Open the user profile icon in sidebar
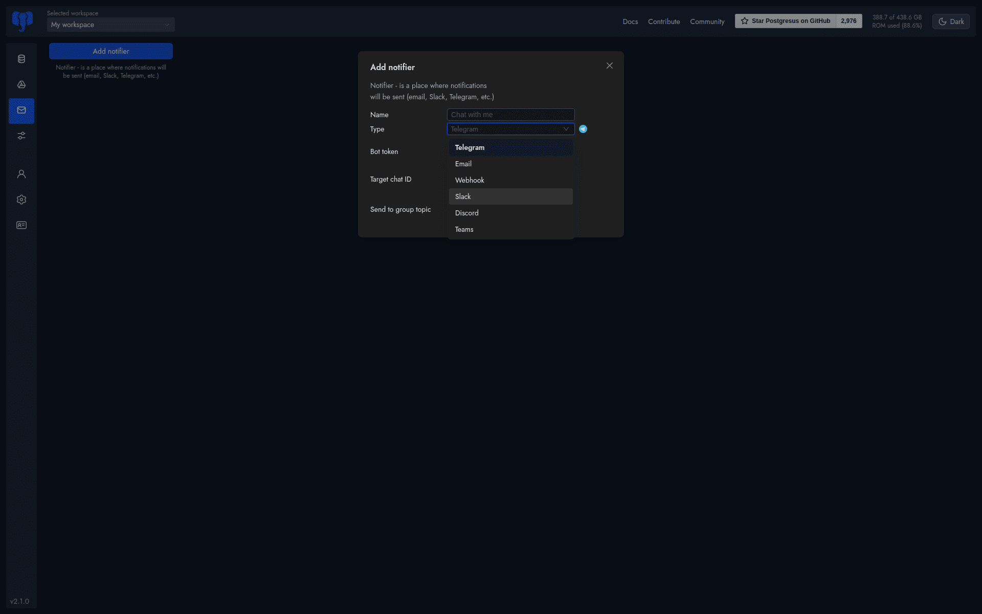Screen dimensions: 982x614 (x=21, y=174)
